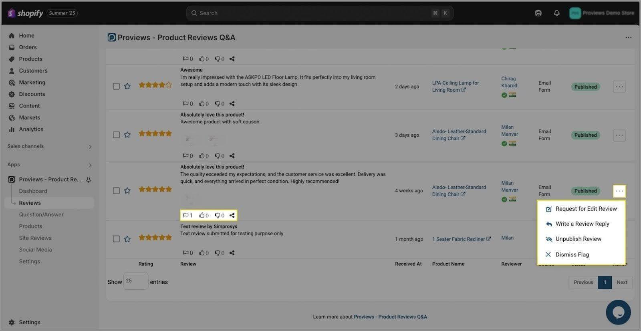
Task: Click the flag icon on the flagged review
Action: (185, 215)
